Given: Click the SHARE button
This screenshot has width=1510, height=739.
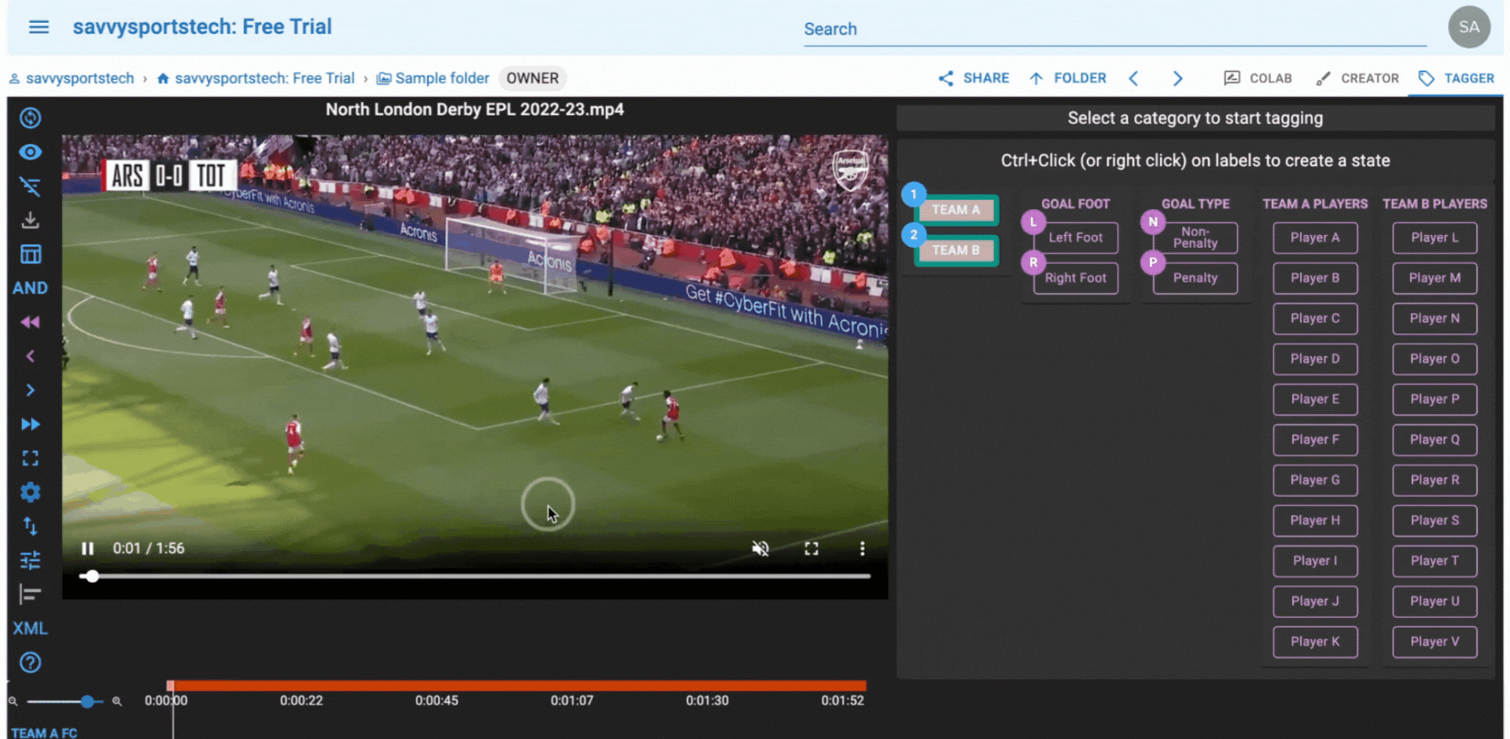Looking at the screenshot, I should pos(974,79).
